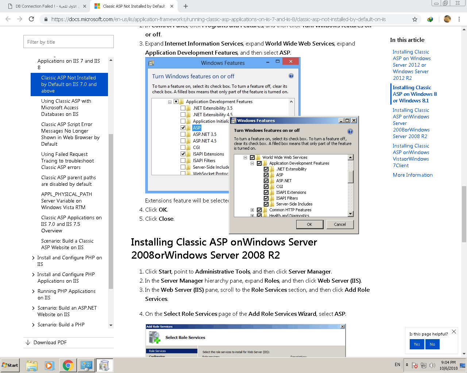Viewport: 467px width, 373px height.
Task: Uncheck the .NET Extensibility checkbox in the dialog
Action: coord(266,169)
